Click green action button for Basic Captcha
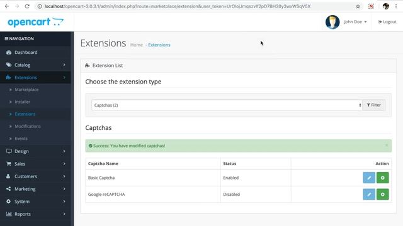 click(x=382, y=178)
